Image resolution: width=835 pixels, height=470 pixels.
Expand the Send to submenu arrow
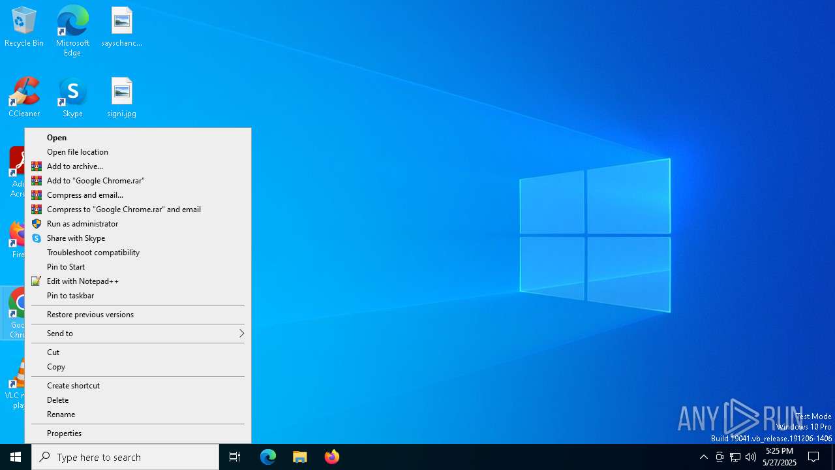[241, 334]
